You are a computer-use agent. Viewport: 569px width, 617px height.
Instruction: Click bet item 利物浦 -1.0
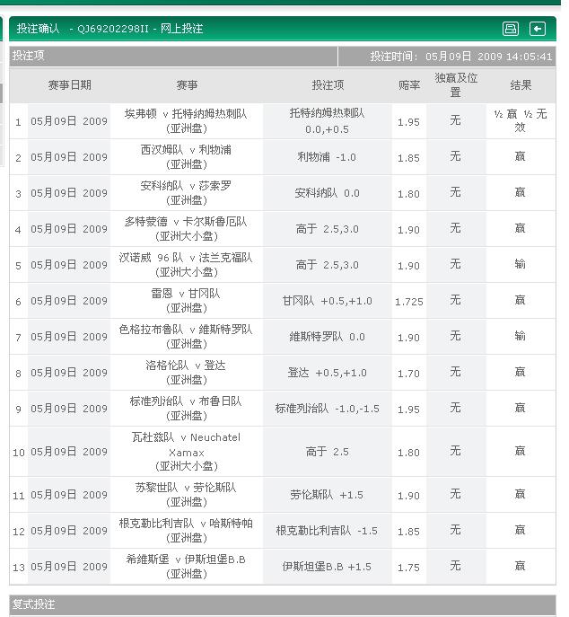[x=327, y=157]
